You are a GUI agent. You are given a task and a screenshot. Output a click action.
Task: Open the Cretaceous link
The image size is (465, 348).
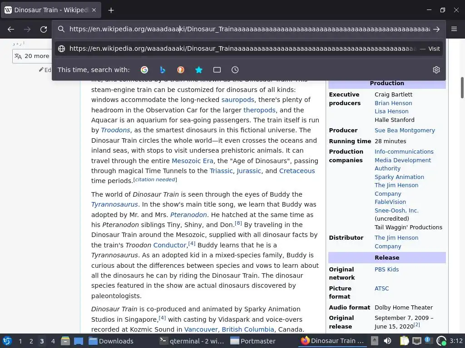(x=297, y=171)
